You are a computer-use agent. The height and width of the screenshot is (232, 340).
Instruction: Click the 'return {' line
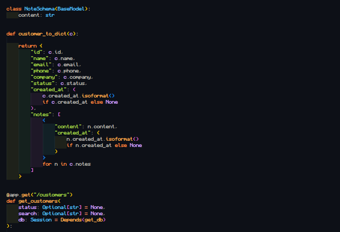click(30, 46)
